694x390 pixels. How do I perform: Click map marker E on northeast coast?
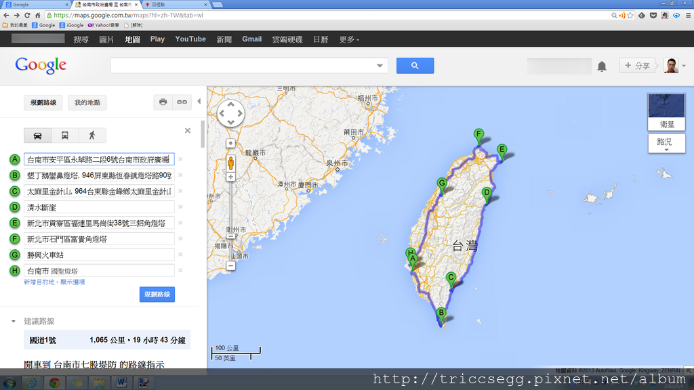[x=502, y=152]
